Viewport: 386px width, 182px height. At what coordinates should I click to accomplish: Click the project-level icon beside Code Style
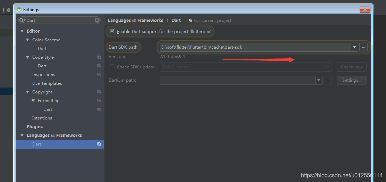99,57
